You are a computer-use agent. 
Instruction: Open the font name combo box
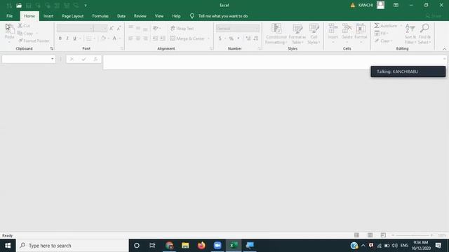[75, 28]
